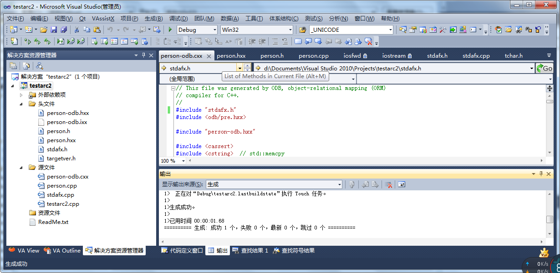
Task: Close the person-odb.cxx tab
Action: [209, 56]
